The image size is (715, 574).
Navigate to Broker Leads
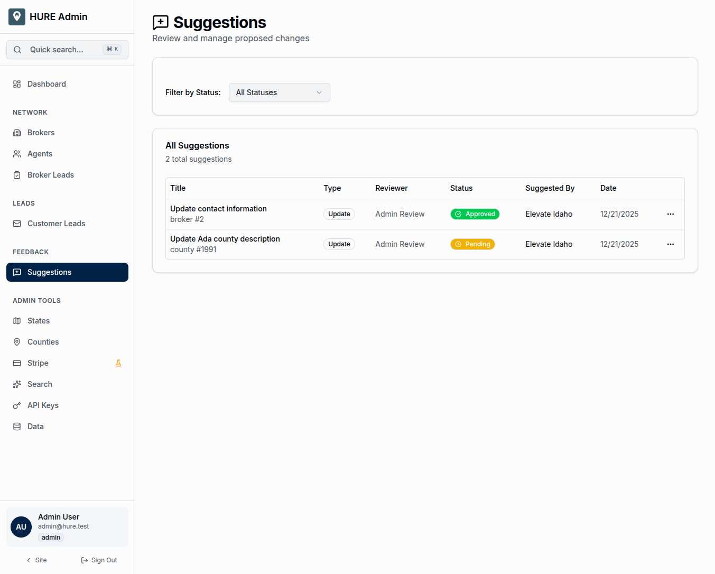(x=50, y=175)
